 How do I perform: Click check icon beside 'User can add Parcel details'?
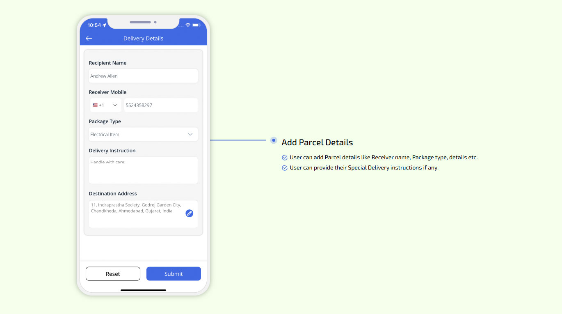coord(285,158)
